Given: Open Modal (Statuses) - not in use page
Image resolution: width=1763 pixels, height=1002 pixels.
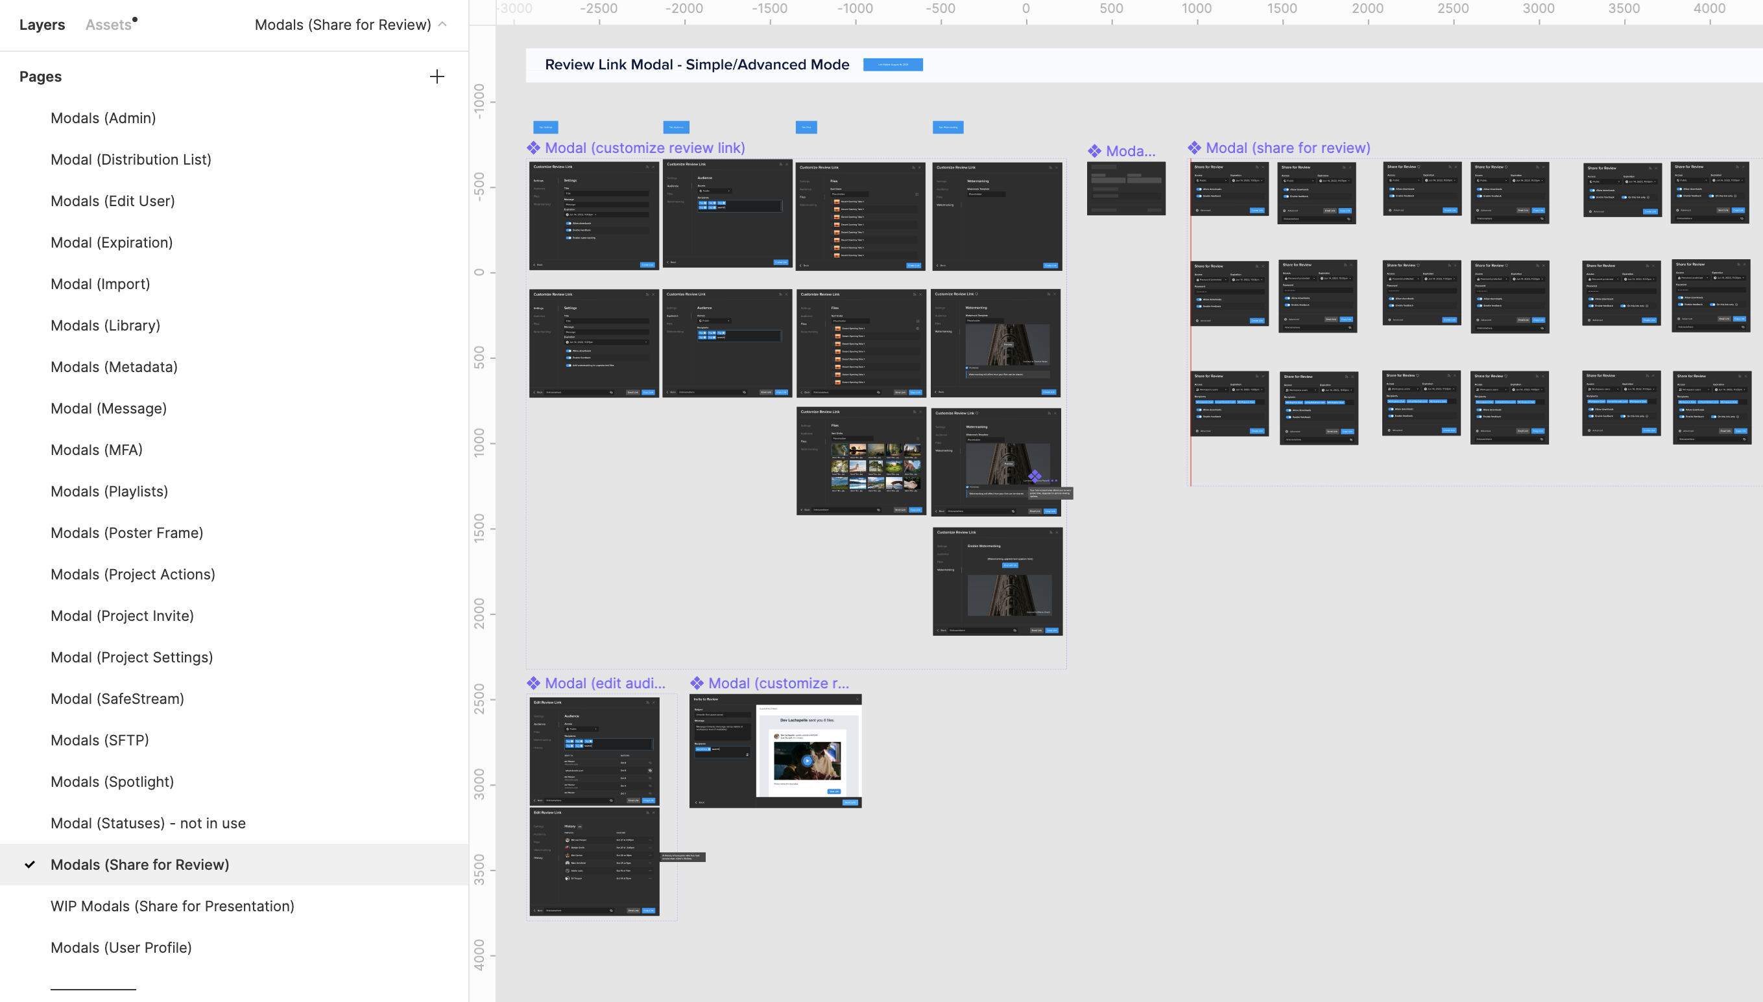Looking at the screenshot, I should [x=148, y=823].
